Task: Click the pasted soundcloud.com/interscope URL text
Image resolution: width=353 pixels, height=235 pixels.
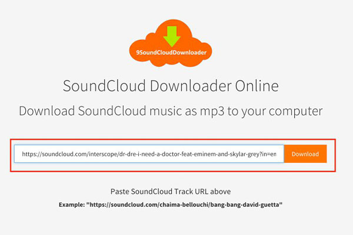Action: (x=149, y=154)
